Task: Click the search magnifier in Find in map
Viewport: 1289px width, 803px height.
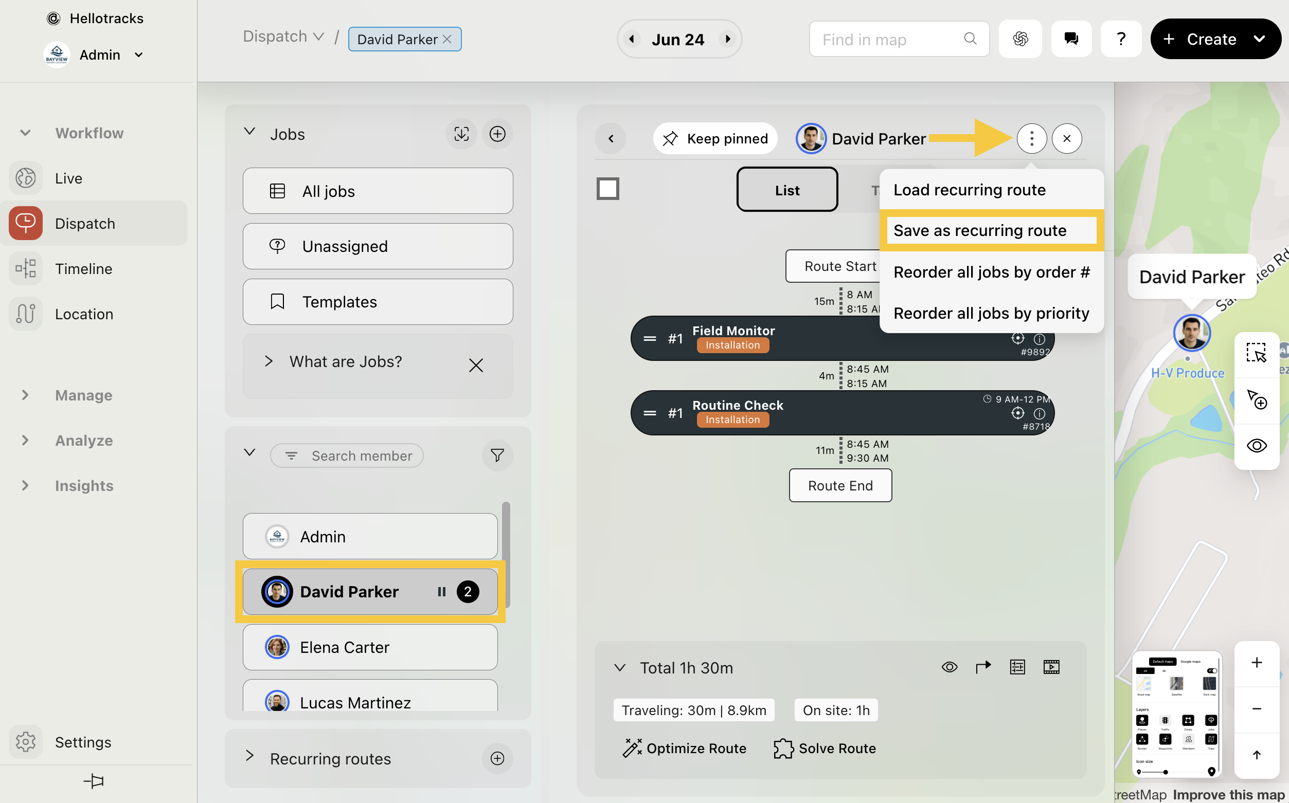Action: pos(970,39)
